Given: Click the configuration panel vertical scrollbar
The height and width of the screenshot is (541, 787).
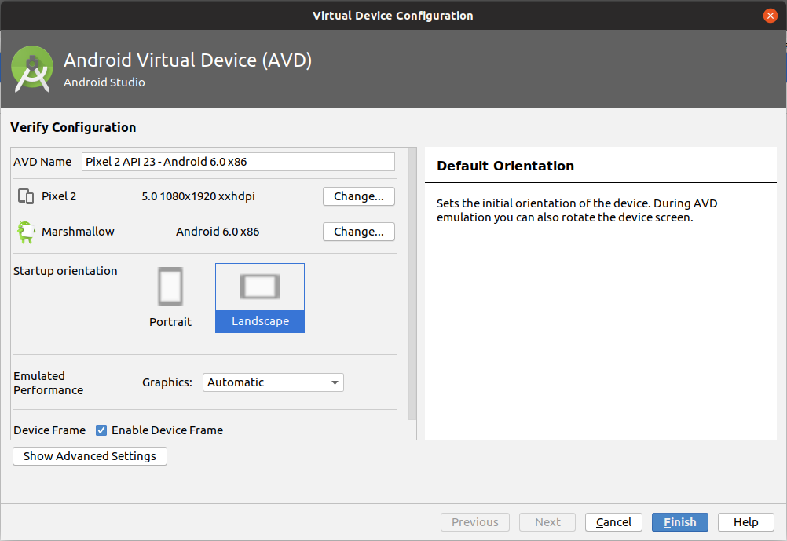Looking at the screenshot, I should 412,284.
